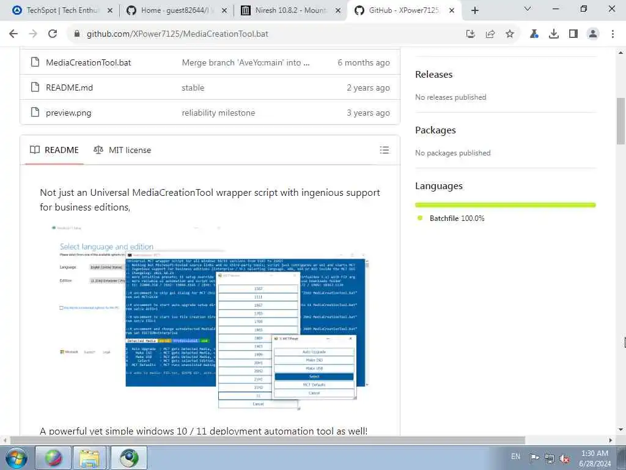
Task: Click the vertical scrollbar thumb
Action: [x=620, y=121]
